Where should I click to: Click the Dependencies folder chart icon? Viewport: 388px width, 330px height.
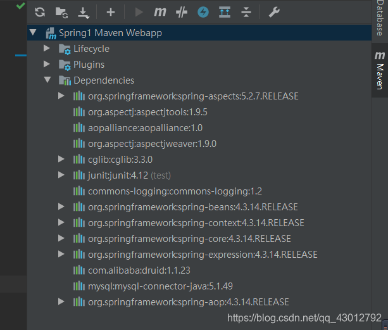pos(65,80)
